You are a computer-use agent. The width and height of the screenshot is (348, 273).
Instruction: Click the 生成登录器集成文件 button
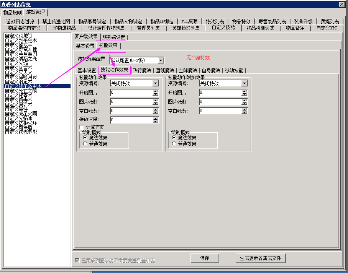click(x=261, y=258)
